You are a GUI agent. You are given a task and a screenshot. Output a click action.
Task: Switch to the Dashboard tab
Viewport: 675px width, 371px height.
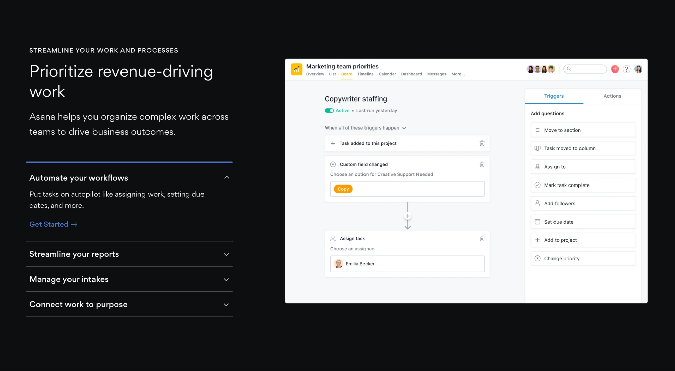pos(411,74)
